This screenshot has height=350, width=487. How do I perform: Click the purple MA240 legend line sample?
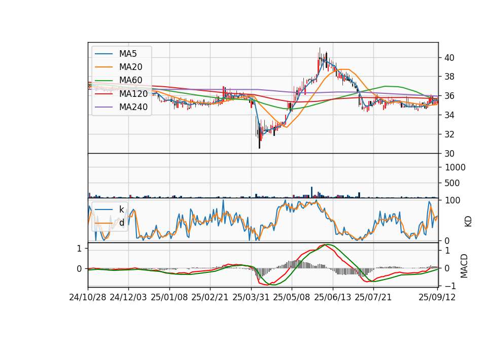[103, 107]
